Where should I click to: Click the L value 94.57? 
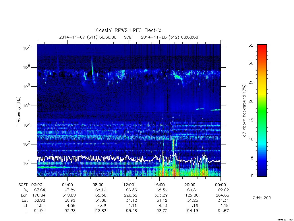pyautogui.click(x=223, y=211)
